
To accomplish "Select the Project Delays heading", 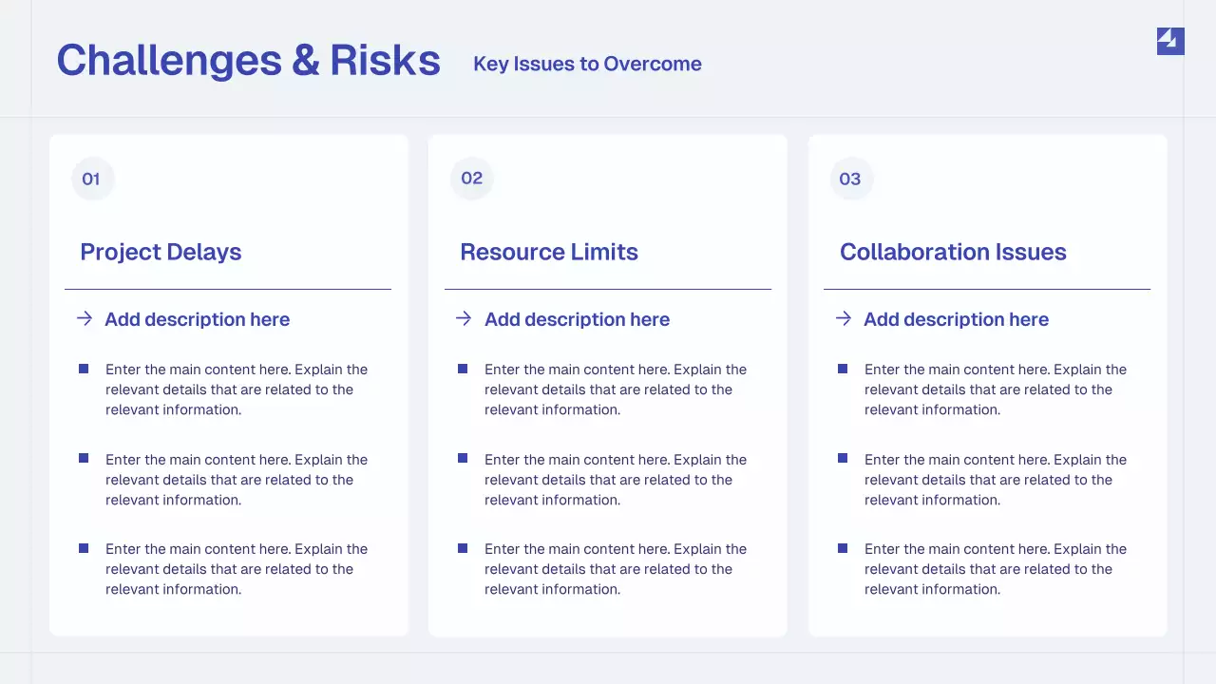I will [161, 252].
